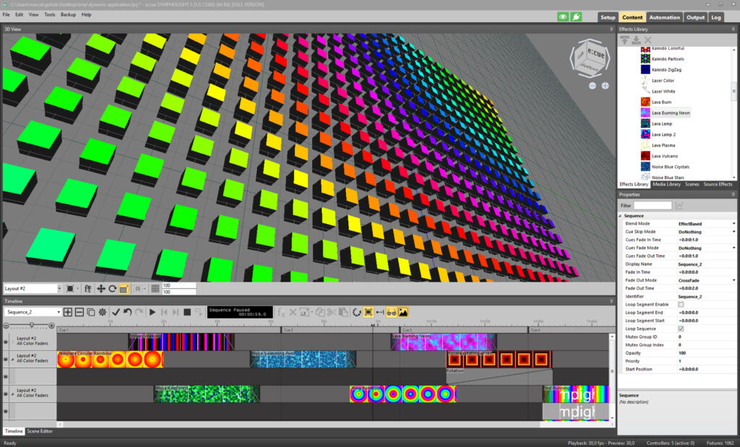Open the Backup menu
This screenshot has width=740, height=447.
coord(68,14)
